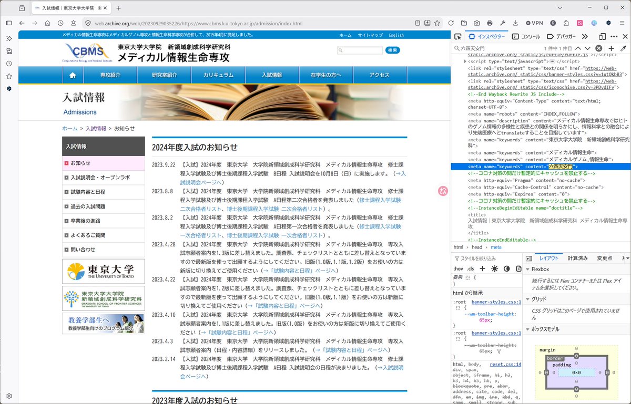Open developer tools wrench icon
This screenshot has width=631, height=404.
point(502,23)
